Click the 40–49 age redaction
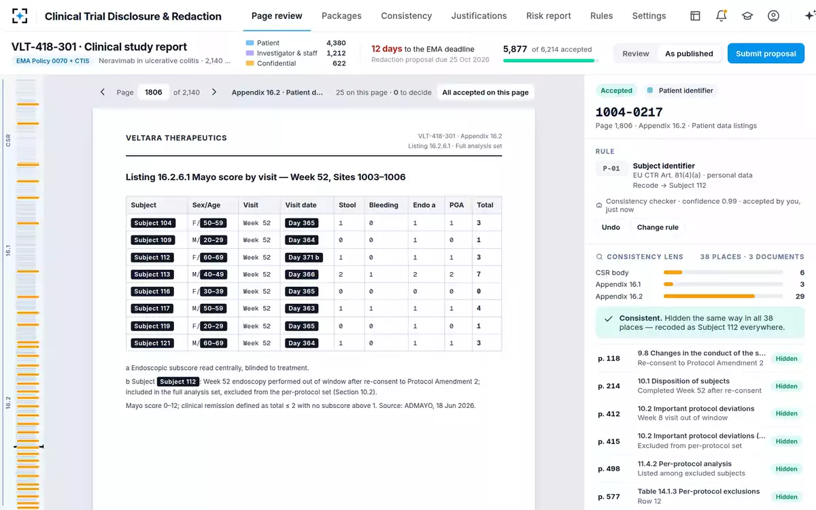Viewport: 816px width, 510px height. click(x=214, y=275)
